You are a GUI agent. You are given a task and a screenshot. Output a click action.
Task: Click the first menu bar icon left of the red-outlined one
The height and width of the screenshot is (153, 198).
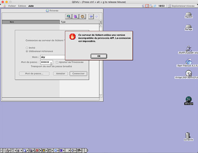click(143, 6)
